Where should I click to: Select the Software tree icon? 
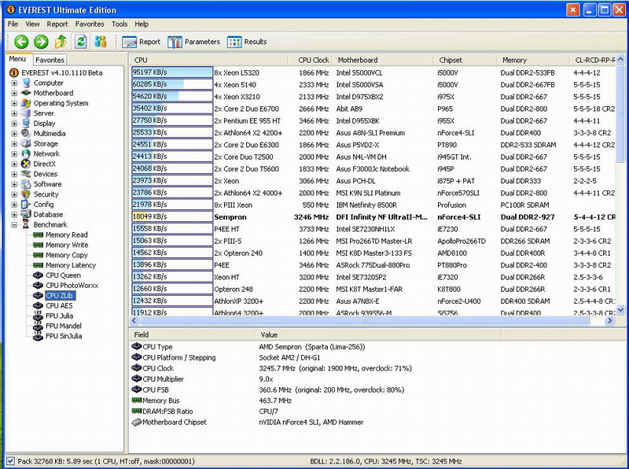click(x=27, y=184)
